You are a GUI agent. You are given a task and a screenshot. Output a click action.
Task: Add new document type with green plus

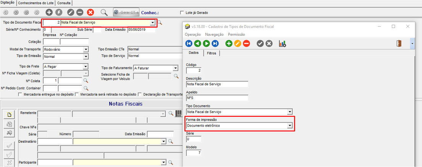[x=229, y=43]
